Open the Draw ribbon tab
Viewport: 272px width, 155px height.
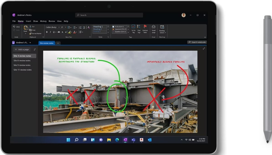[36, 21]
